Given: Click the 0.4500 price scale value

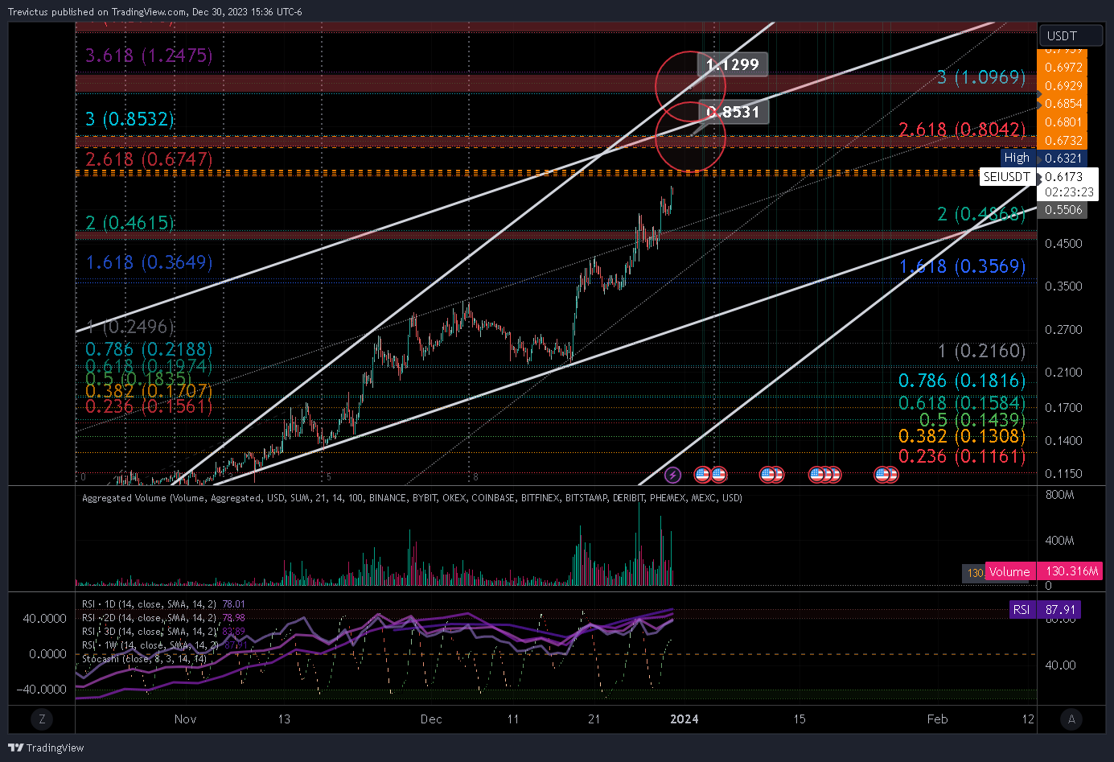Looking at the screenshot, I should (1063, 244).
